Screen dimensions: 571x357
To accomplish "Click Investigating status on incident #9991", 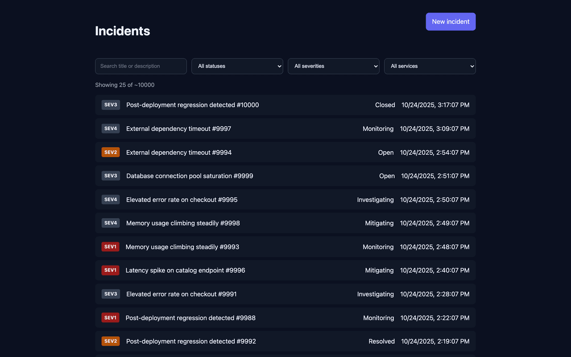I will tap(376, 294).
